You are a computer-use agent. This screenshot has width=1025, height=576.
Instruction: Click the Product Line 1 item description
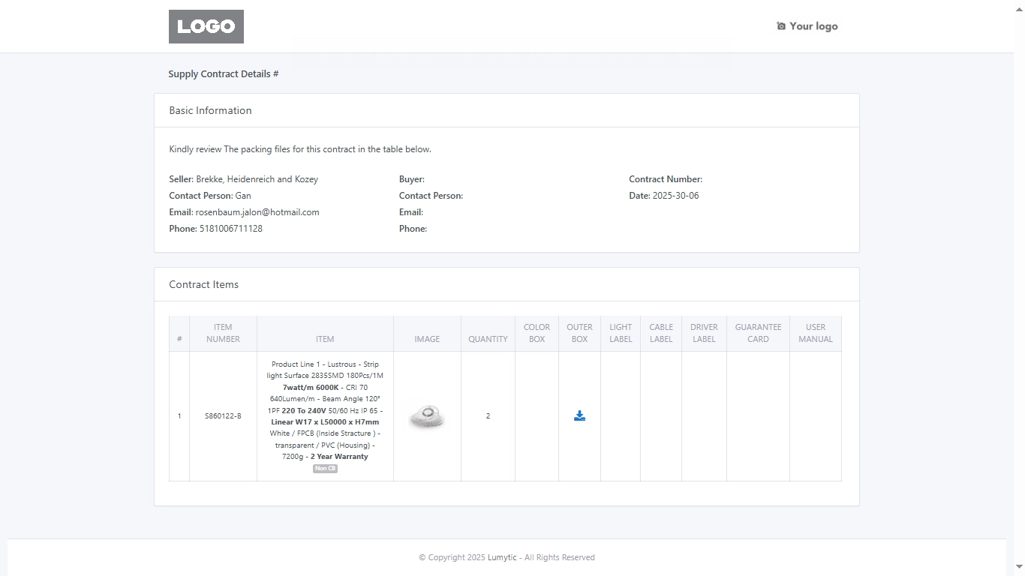(325, 410)
